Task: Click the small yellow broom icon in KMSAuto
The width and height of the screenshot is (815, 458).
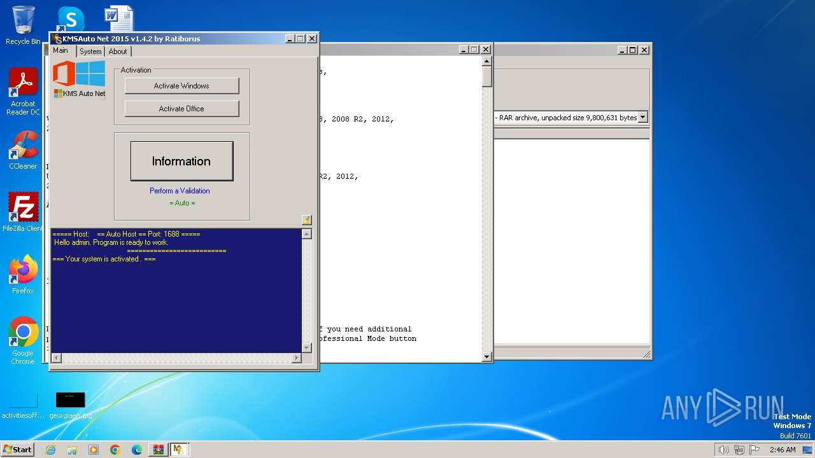Action: (x=307, y=220)
